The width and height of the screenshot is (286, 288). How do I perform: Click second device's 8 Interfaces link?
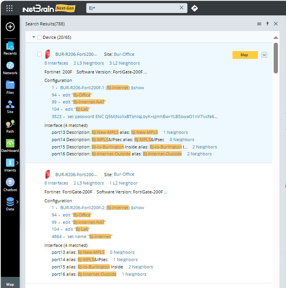coord(56,183)
